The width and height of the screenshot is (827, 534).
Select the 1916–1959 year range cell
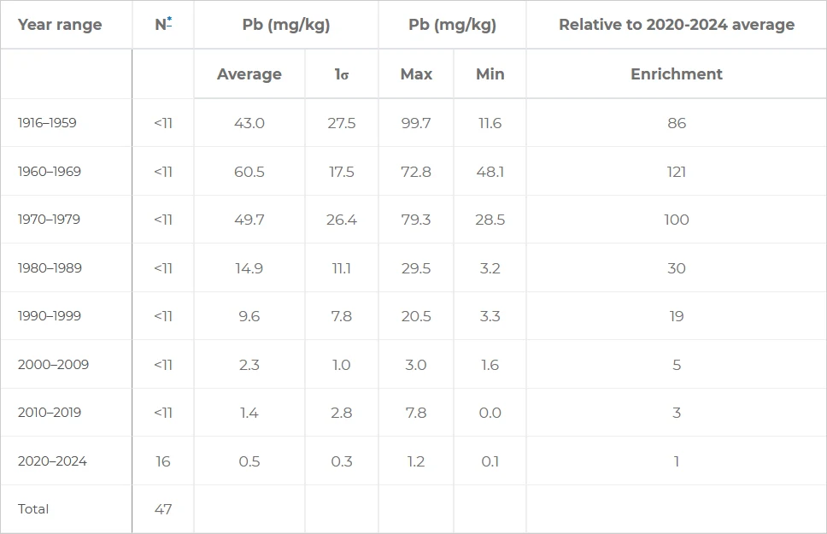tap(47, 123)
